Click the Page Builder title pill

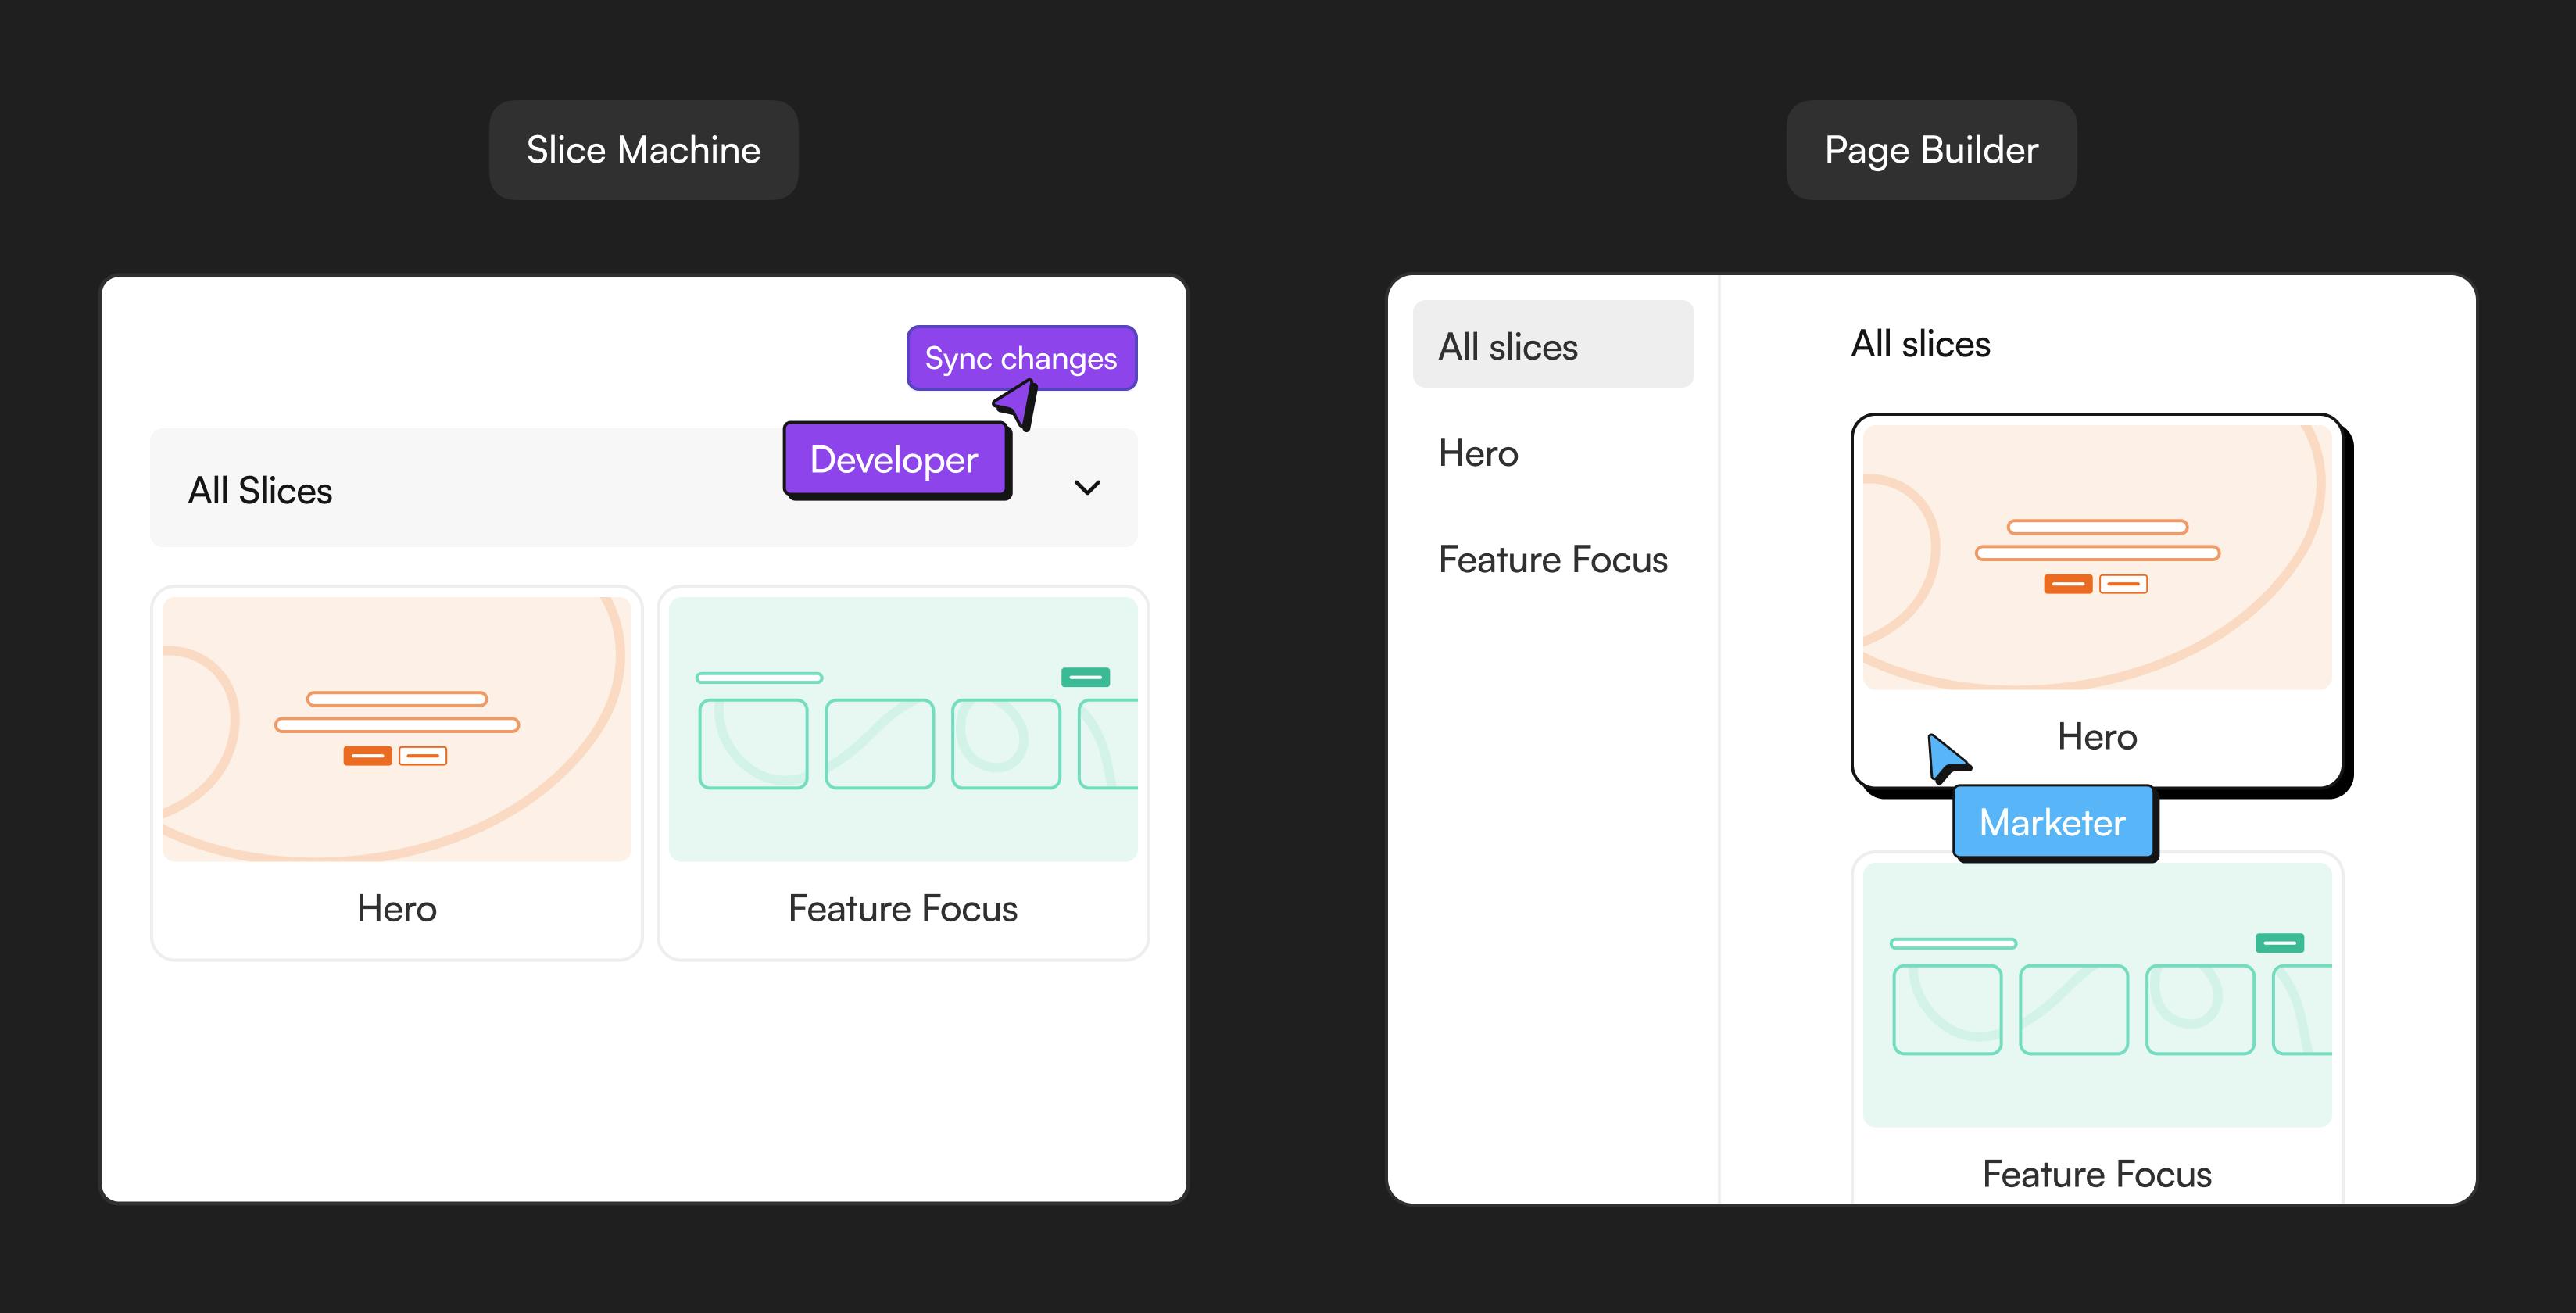coord(1931,150)
